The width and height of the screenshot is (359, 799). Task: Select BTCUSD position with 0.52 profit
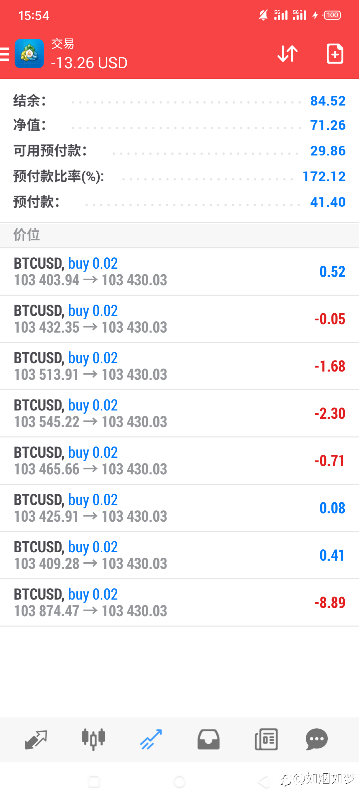(x=179, y=272)
